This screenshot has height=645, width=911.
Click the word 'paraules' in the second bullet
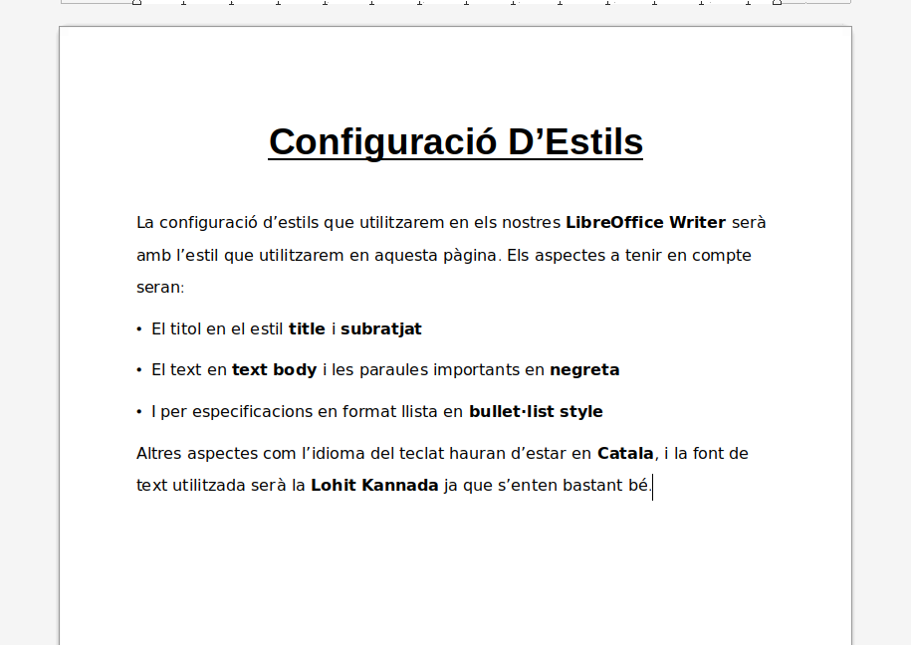(x=393, y=370)
